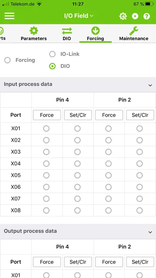This screenshot has width=156, height=278.
Task: Select the IO-Link radio option
Action: pos(52,54)
